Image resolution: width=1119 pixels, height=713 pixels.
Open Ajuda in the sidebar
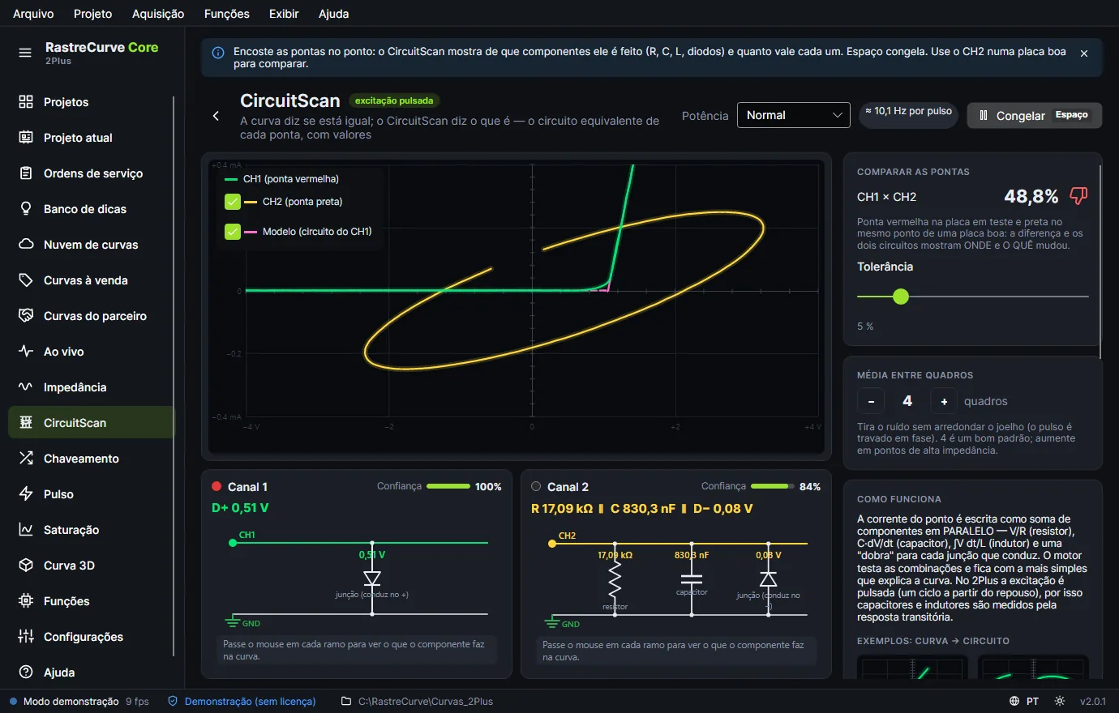click(x=91, y=672)
